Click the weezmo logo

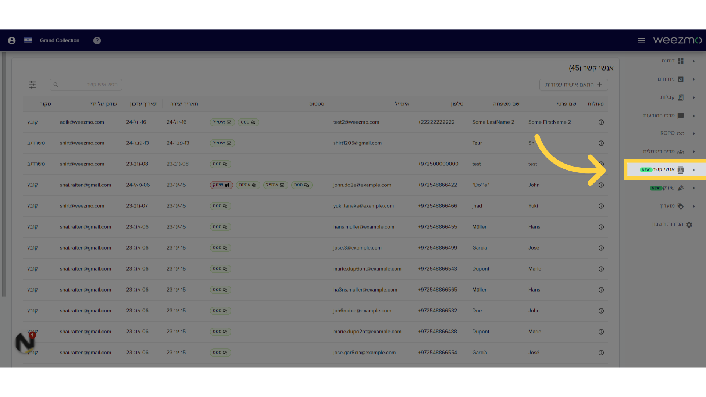point(677,40)
